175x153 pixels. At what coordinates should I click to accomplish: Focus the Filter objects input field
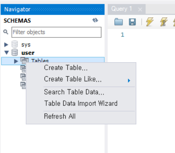click(x=57, y=32)
